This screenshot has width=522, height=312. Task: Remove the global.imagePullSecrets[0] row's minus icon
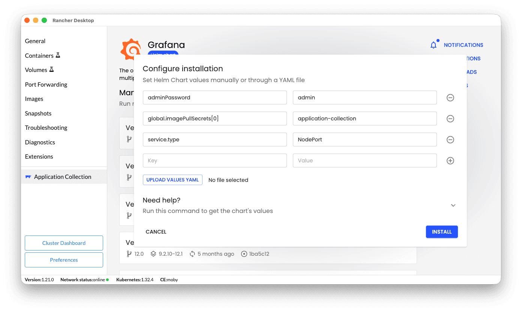450,118
